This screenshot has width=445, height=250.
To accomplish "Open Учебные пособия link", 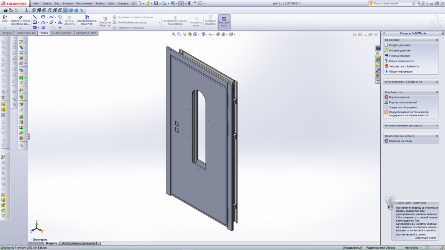I will tap(399, 56).
